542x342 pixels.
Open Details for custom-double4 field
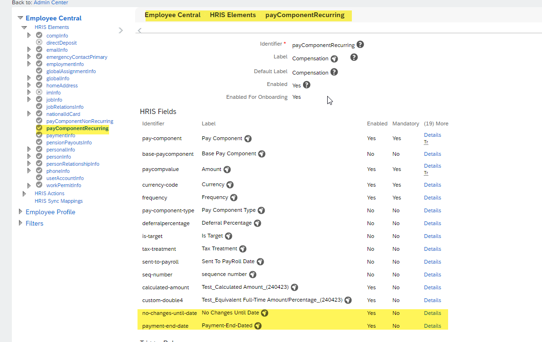coord(432,300)
